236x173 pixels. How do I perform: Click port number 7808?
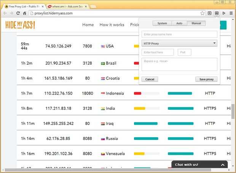pos(87,46)
